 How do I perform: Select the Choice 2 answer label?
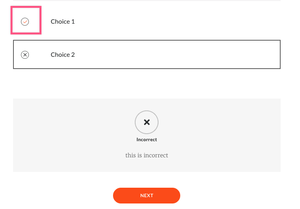point(62,55)
